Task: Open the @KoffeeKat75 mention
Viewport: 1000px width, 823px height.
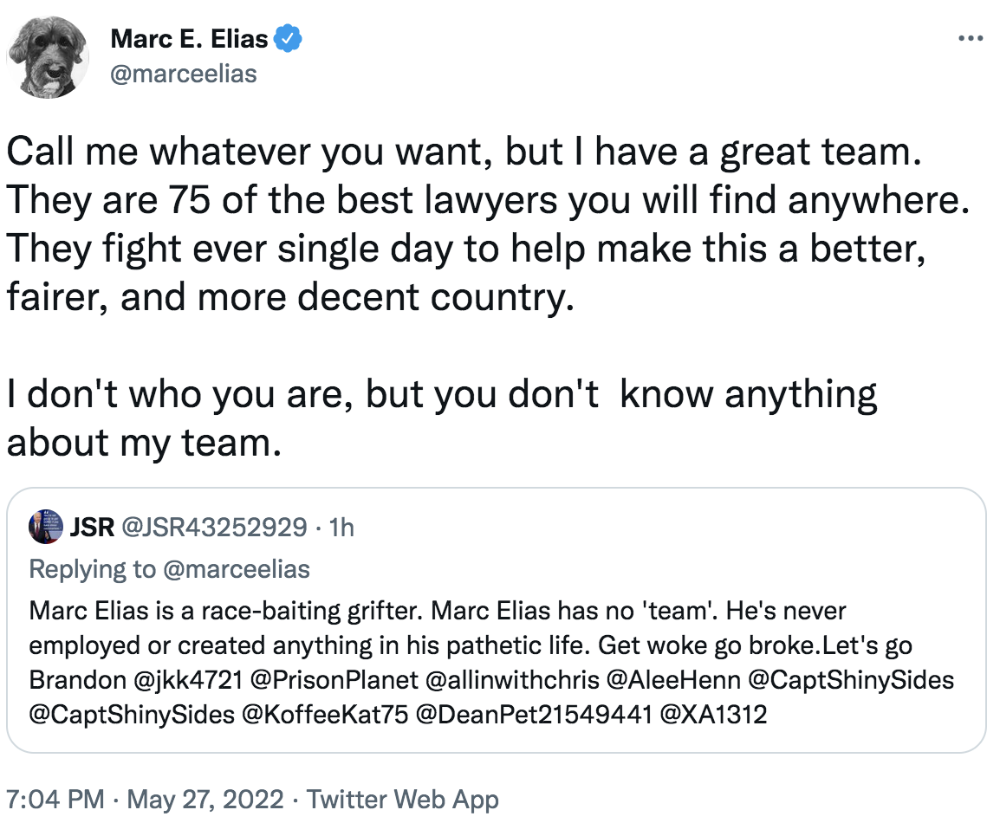Action: 328,716
